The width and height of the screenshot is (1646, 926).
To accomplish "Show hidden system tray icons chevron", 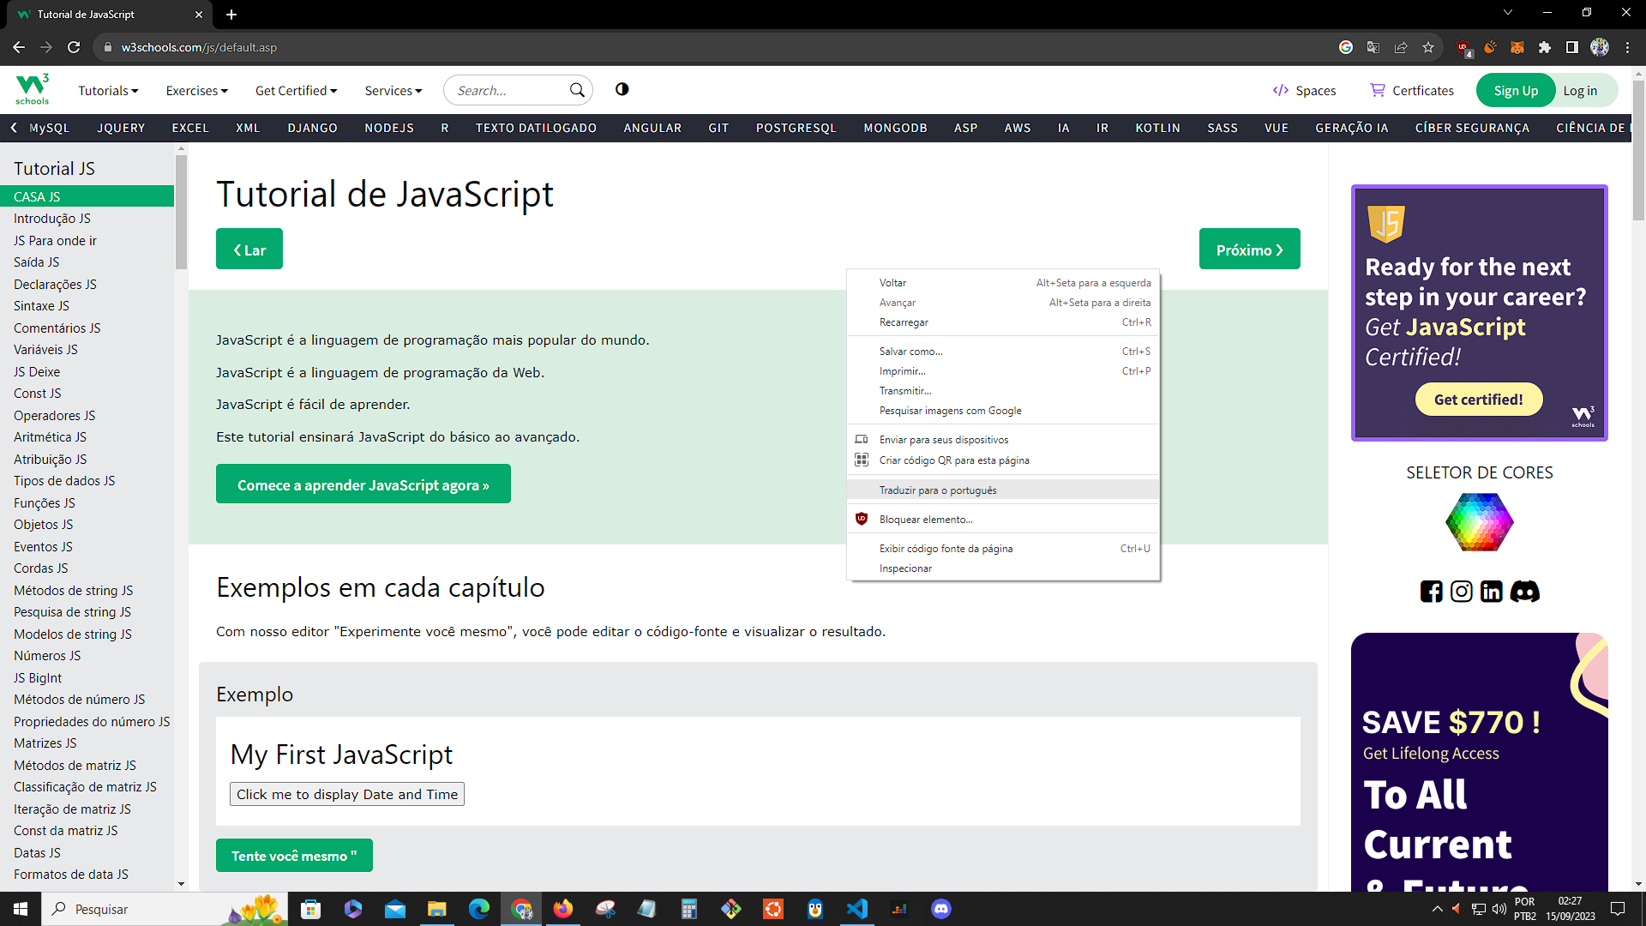I will tap(1438, 909).
